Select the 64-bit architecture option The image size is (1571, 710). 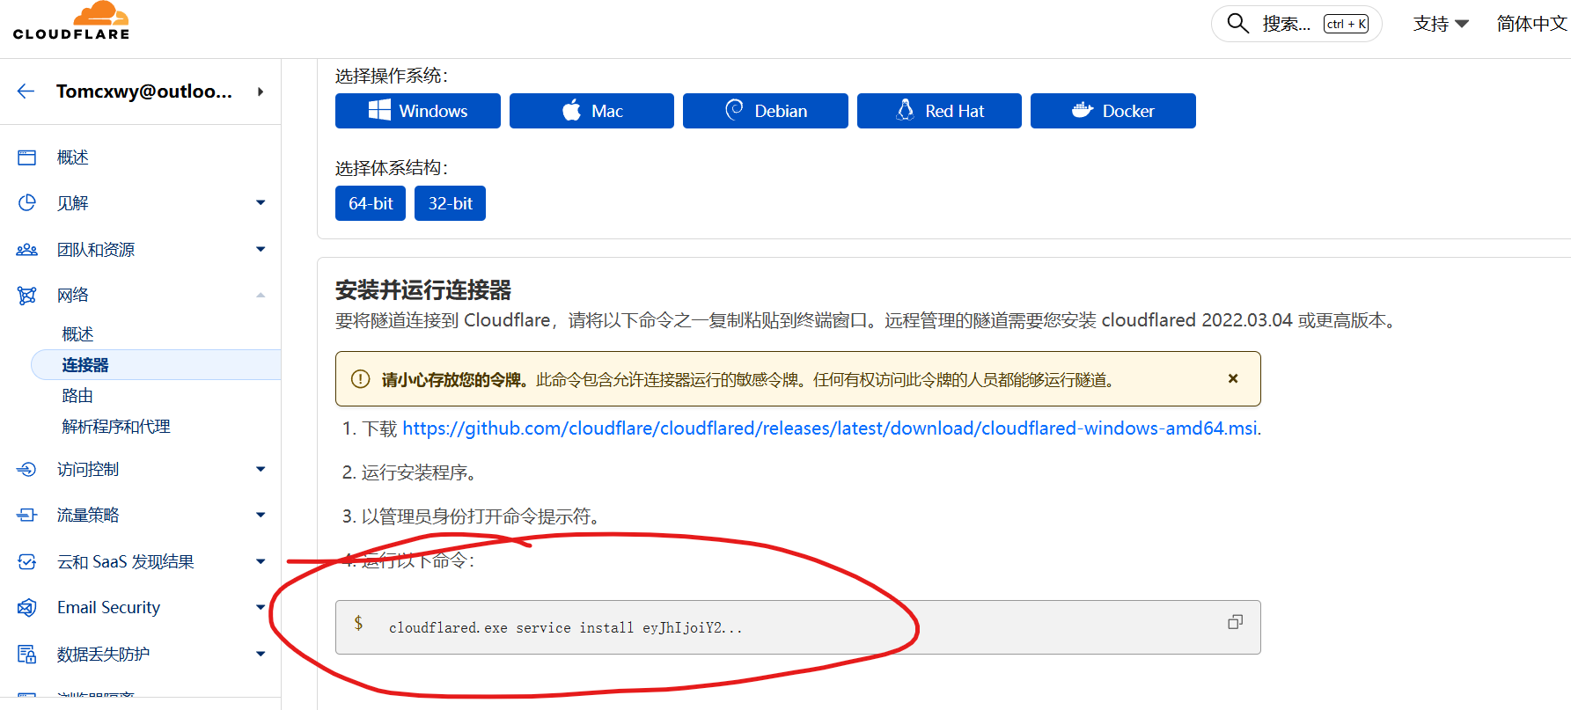371,203
